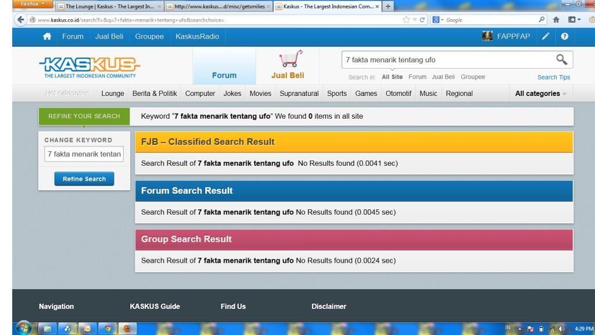The image size is (595, 335).
Task: Open the bookmarks button dropdown arrow
Action: [x=579, y=20]
